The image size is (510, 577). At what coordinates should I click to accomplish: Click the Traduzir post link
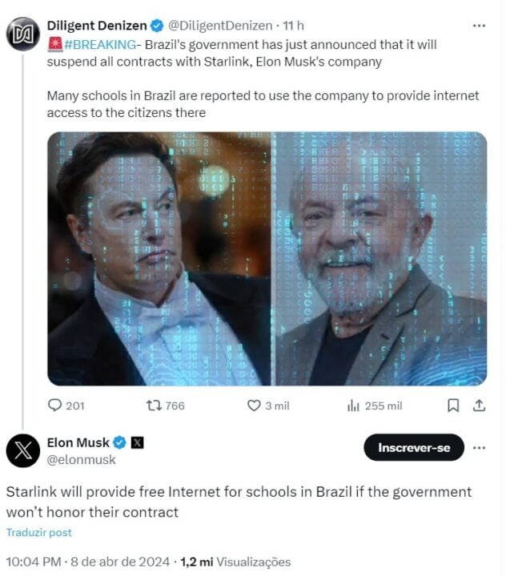pyautogui.click(x=38, y=532)
